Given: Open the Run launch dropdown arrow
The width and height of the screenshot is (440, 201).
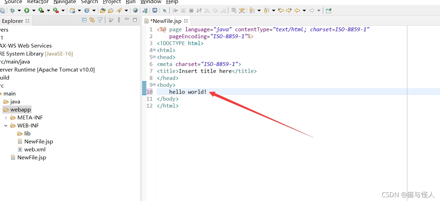Looking at the screenshot, I should (x=34, y=11).
